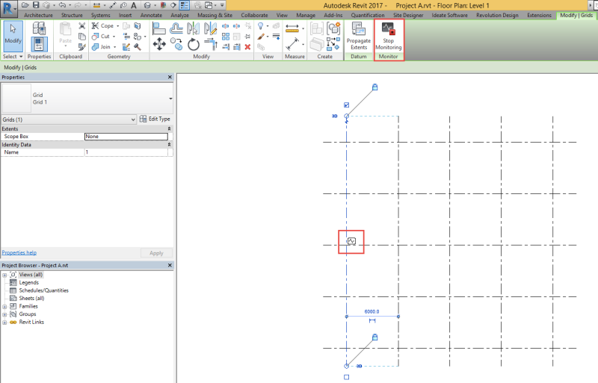Select the Modify arrow tool
The image size is (598, 383).
13,37
